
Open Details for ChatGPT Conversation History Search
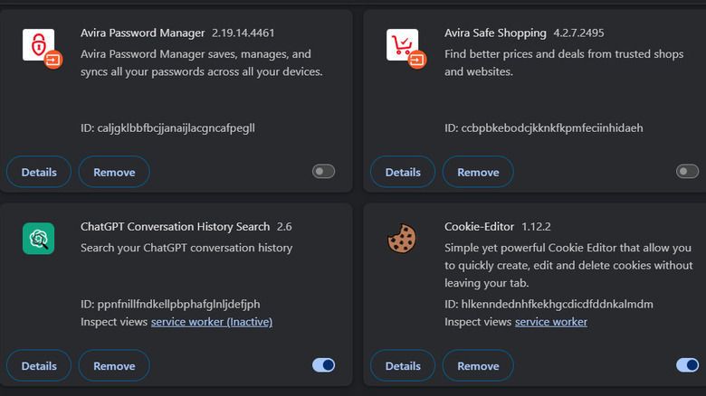[39, 365]
